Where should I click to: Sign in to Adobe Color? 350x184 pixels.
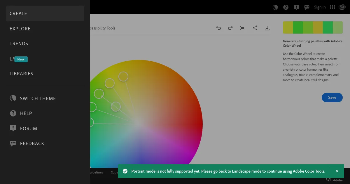click(x=320, y=7)
